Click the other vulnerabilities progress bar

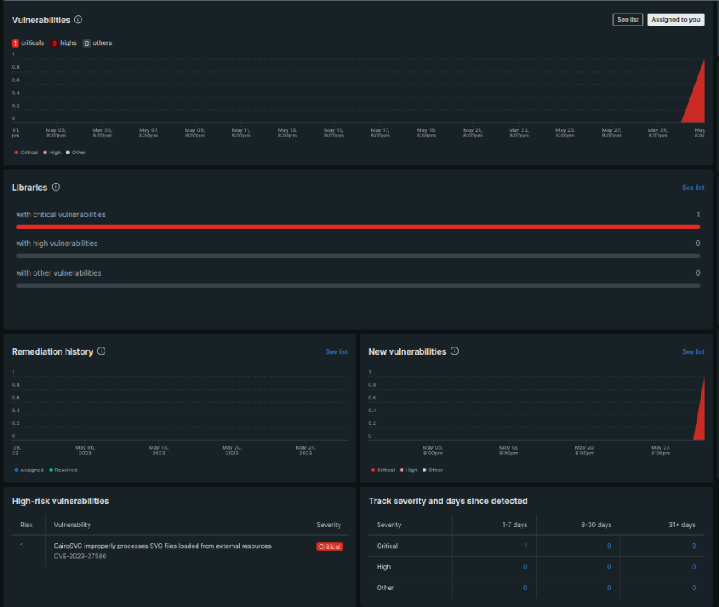(358, 285)
